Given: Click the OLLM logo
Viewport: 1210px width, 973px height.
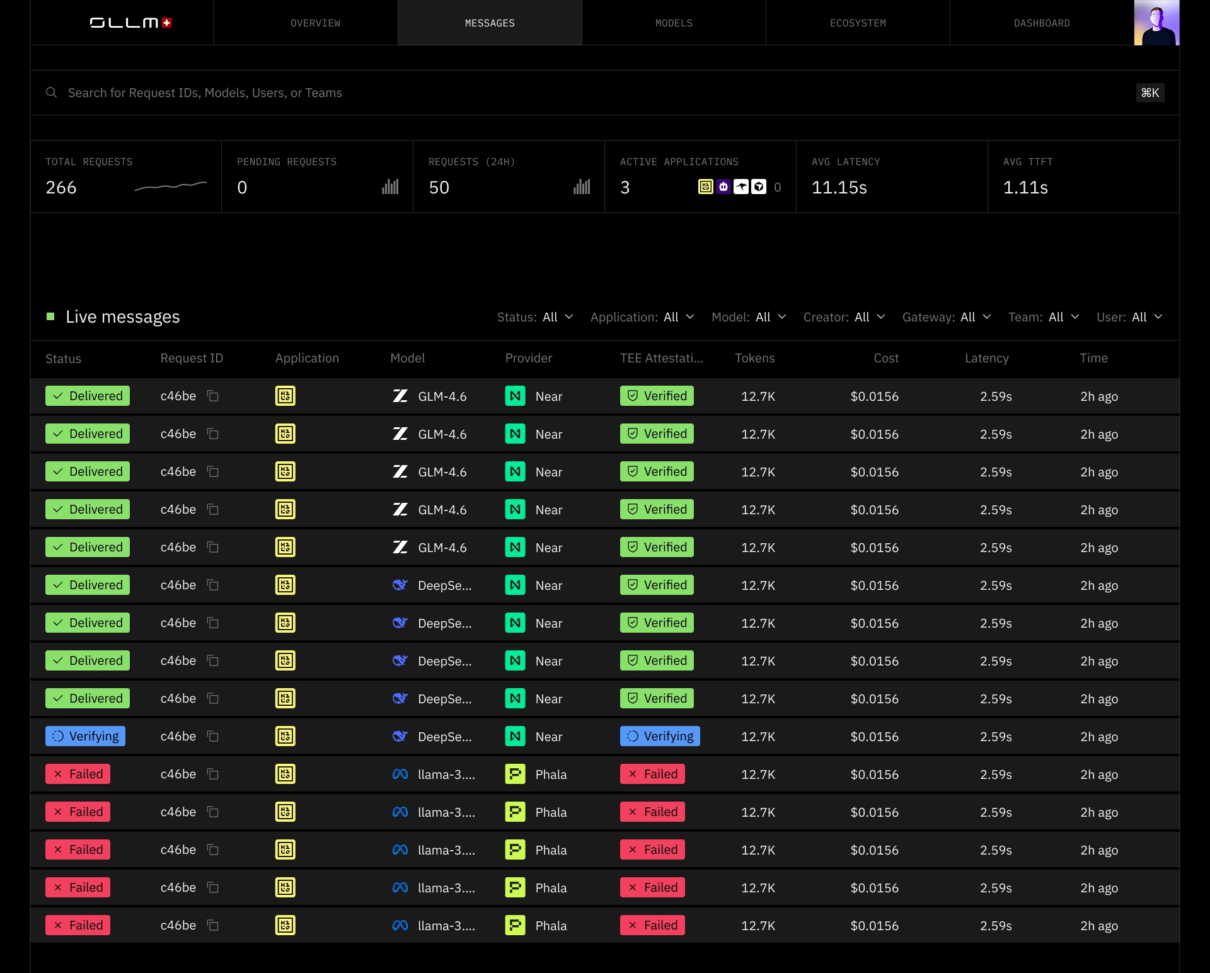Looking at the screenshot, I should pos(130,23).
